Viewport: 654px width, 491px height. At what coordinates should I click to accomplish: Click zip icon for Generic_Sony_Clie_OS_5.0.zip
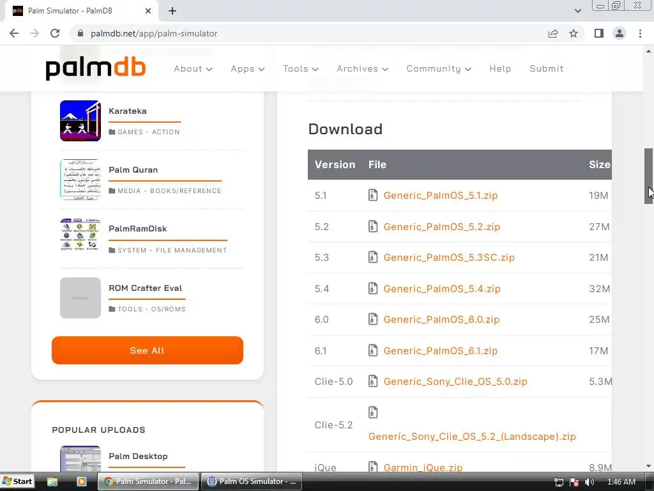(x=373, y=381)
